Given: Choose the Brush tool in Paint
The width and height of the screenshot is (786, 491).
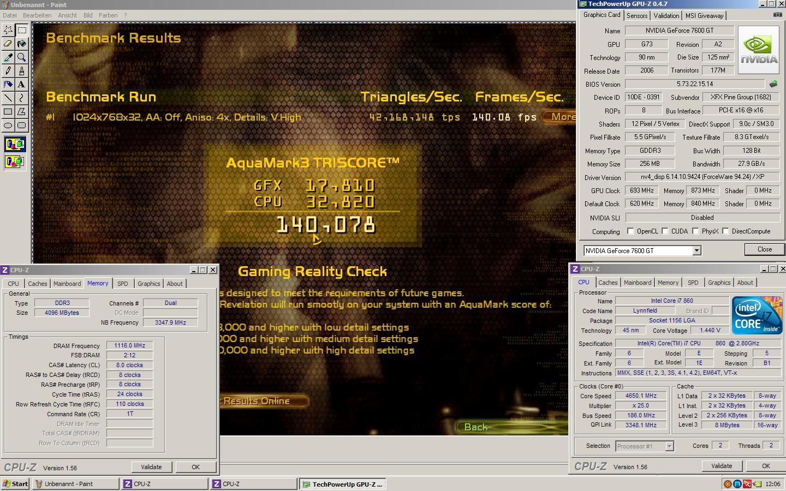Looking at the screenshot, I should (x=22, y=71).
